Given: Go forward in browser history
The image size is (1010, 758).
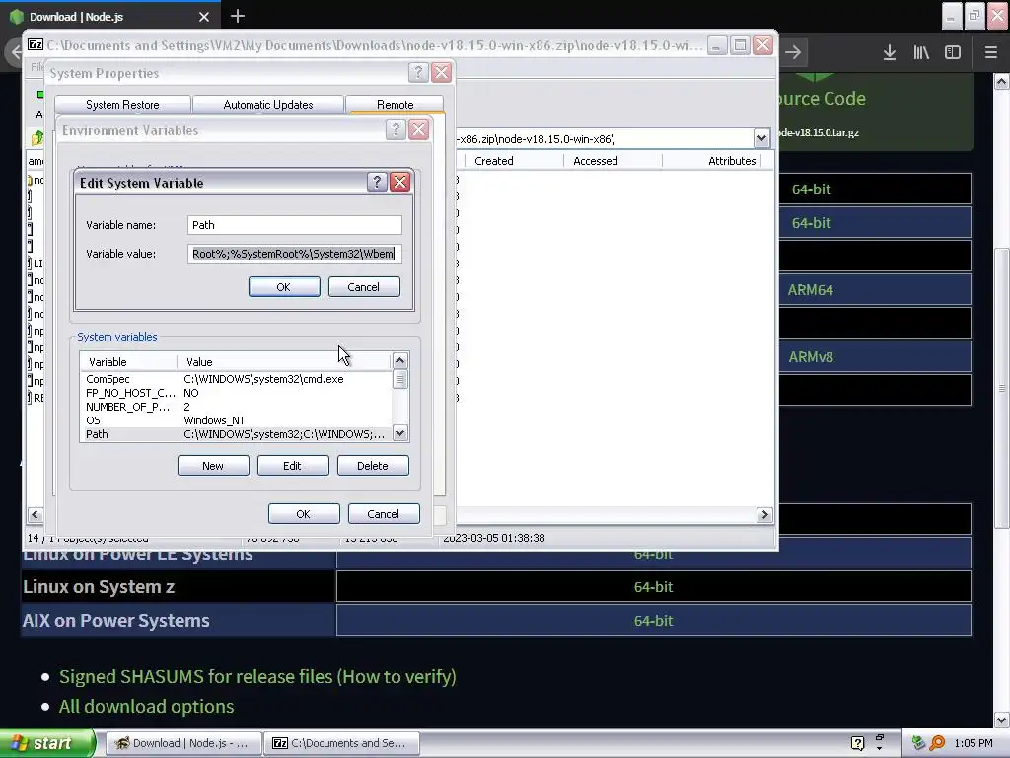Looking at the screenshot, I should [x=794, y=53].
